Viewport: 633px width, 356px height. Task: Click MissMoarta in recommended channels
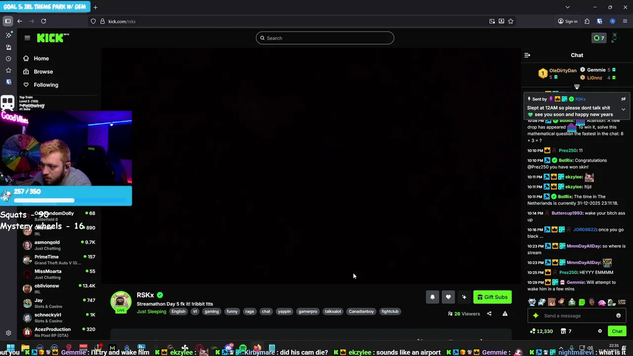pyautogui.click(x=58, y=274)
